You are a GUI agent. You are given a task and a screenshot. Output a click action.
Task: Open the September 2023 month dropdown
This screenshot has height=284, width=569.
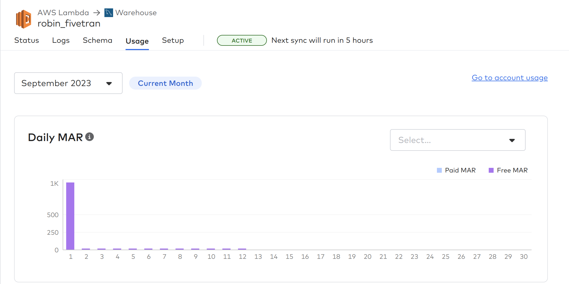(68, 83)
